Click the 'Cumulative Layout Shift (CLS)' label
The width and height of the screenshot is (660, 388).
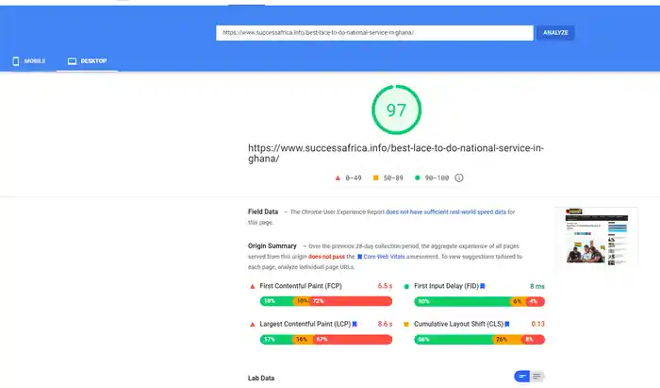coord(458,324)
